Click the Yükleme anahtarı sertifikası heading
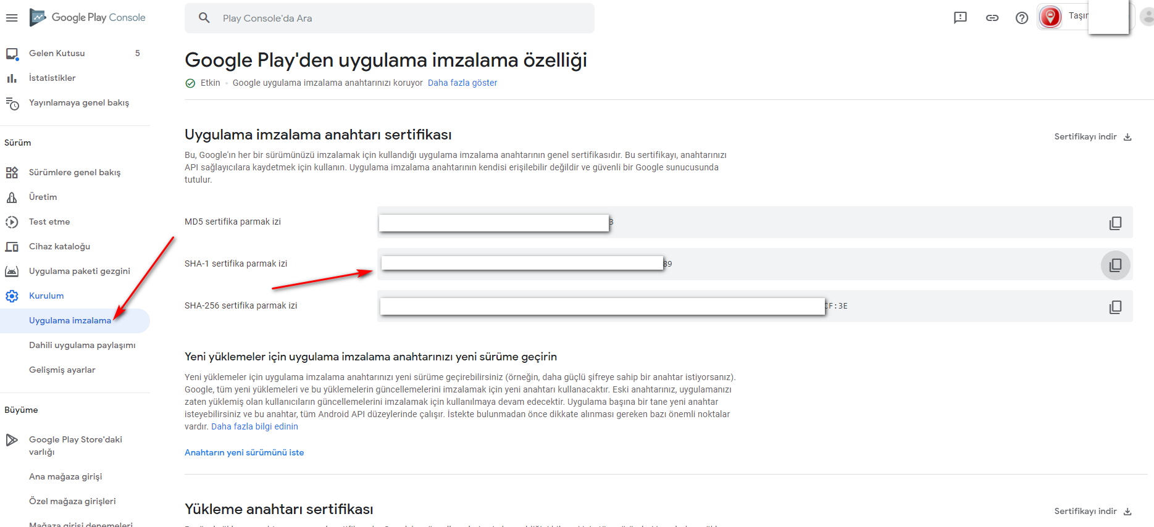 [279, 509]
